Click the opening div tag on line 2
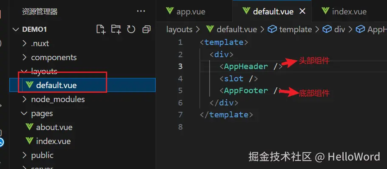This screenshot has width=387, height=169. tap(222, 54)
